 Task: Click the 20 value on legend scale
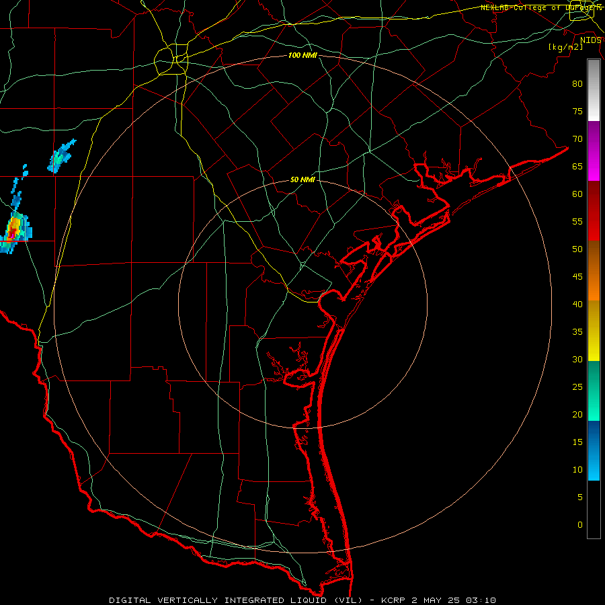pos(577,414)
